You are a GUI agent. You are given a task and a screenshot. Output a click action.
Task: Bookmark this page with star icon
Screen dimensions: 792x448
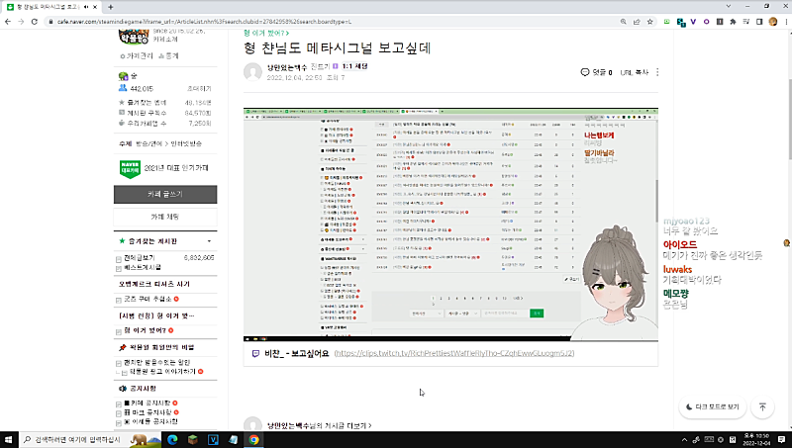[650, 22]
